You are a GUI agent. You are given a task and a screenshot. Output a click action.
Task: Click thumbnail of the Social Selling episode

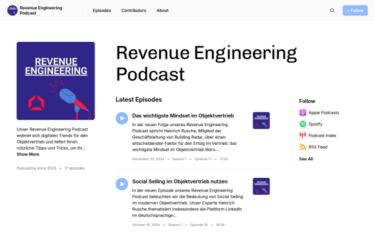point(261,186)
